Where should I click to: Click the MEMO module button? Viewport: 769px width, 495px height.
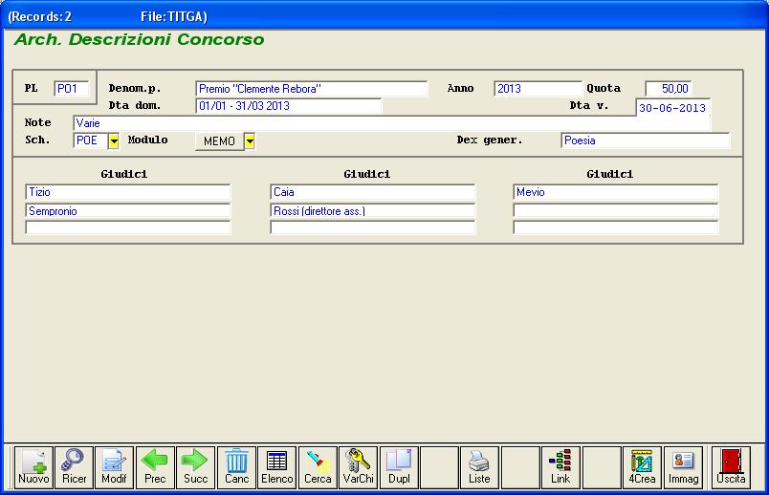219,141
